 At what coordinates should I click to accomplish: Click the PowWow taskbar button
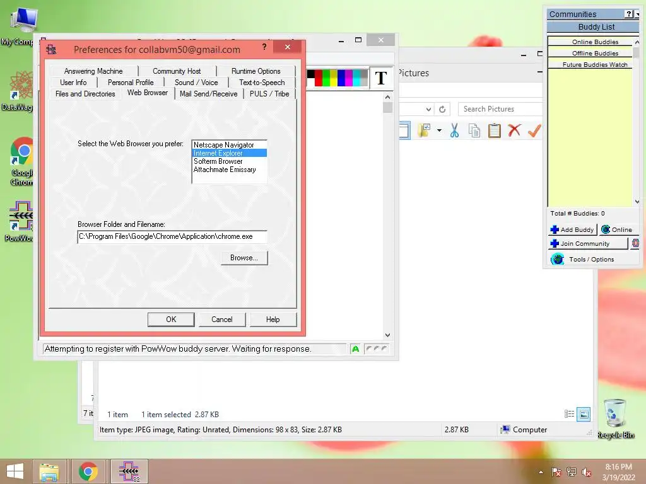(129, 471)
